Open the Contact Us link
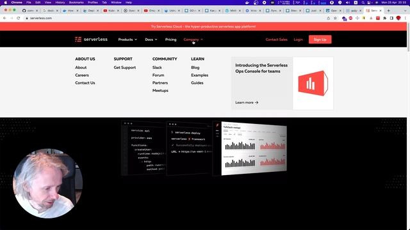 click(x=85, y=82)
